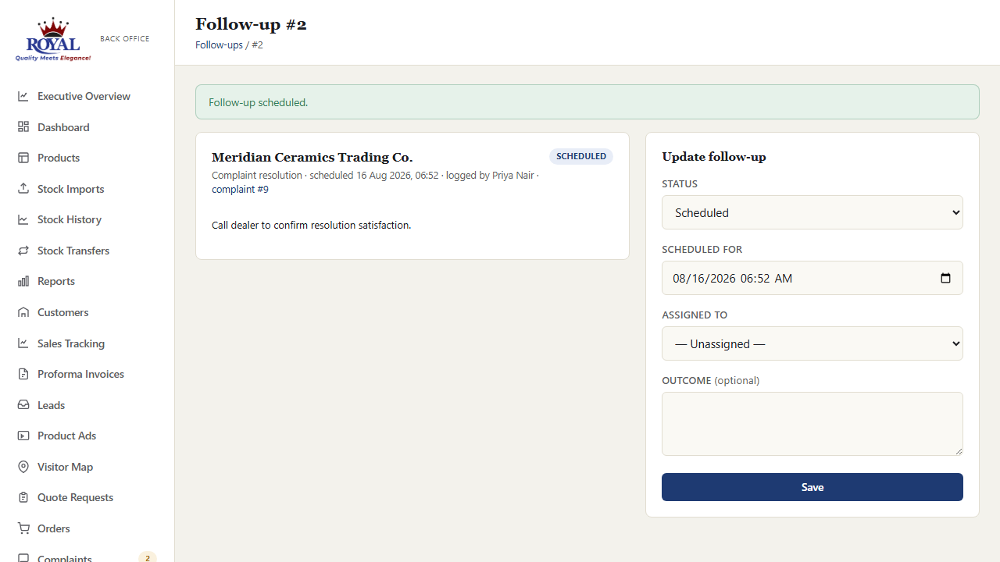Viewport: 1000px width, 562px height.
Task: Go to Quote Requests
Action: tap(87, 497)
